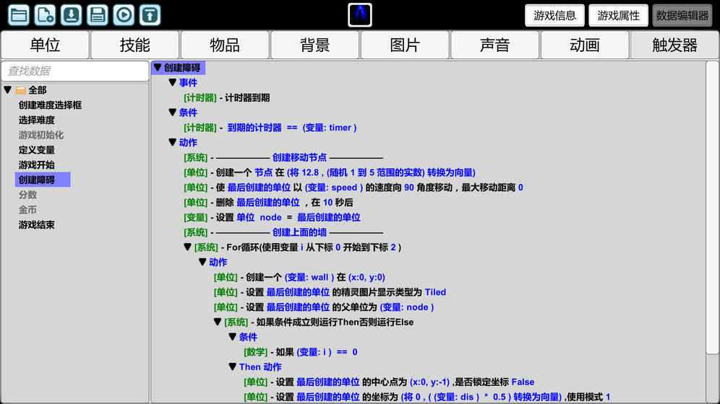The width and height of the screenshot is (720, 404).
Task: Open 数据编辑器 button
Action: tap(682, 16)
